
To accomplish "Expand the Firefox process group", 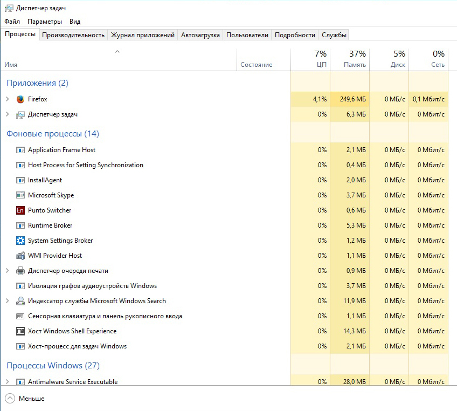I will (8, 99).
